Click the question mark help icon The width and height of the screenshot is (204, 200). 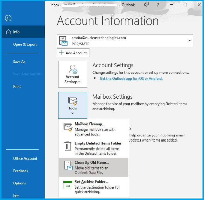[x=158, y=5]
